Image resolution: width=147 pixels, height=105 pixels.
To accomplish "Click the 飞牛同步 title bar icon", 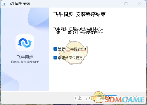I will 4,4.
